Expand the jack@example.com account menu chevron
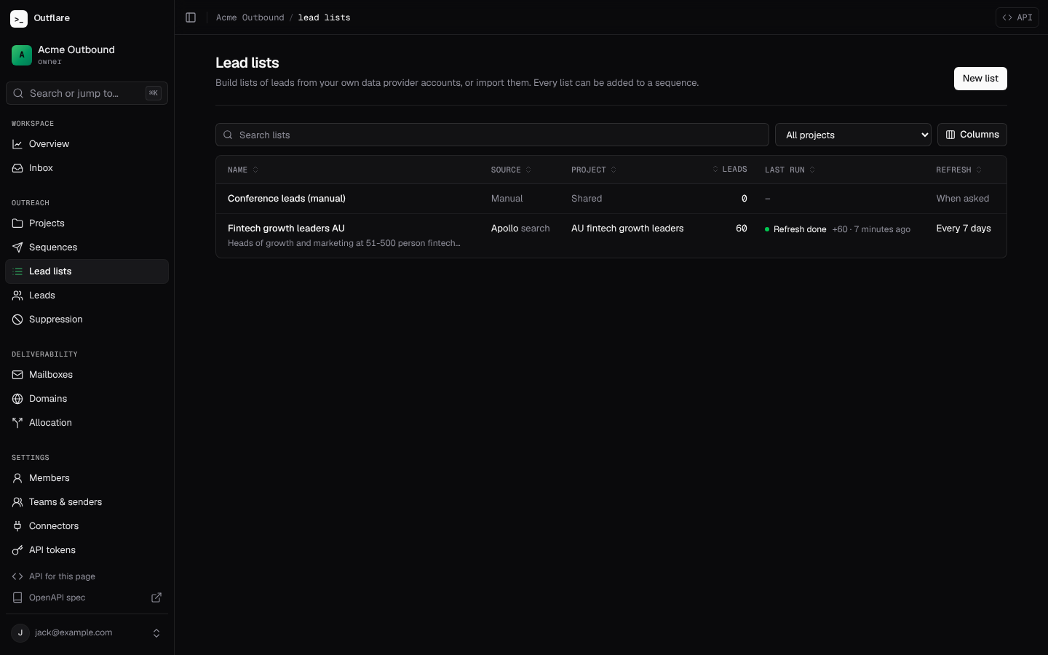This screenshot has width=1048, height=655. tap(156, 633)
